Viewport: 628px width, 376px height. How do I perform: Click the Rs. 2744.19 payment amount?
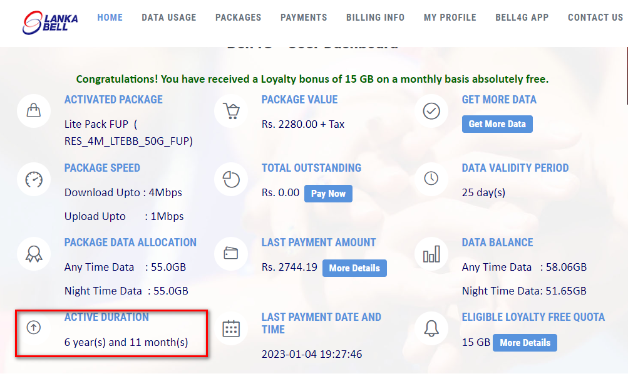pyautogui.click(x=289, y=268)
